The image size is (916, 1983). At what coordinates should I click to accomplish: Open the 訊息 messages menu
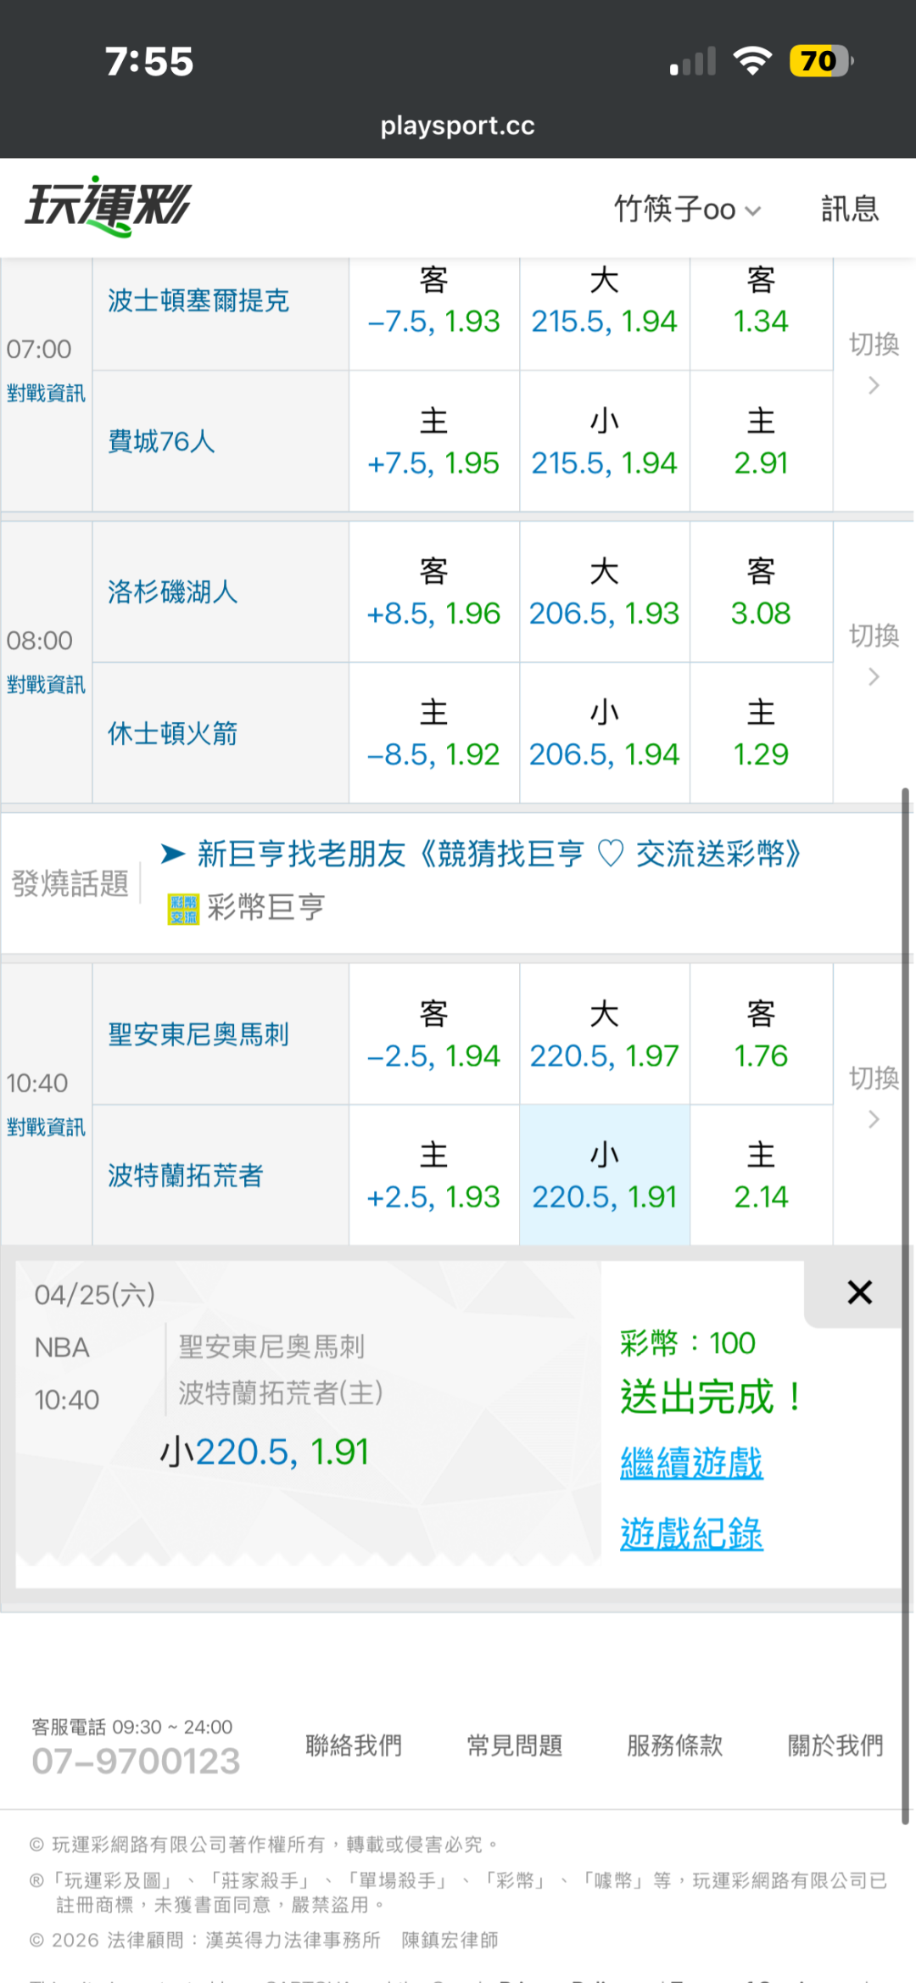tap(850, 209)
